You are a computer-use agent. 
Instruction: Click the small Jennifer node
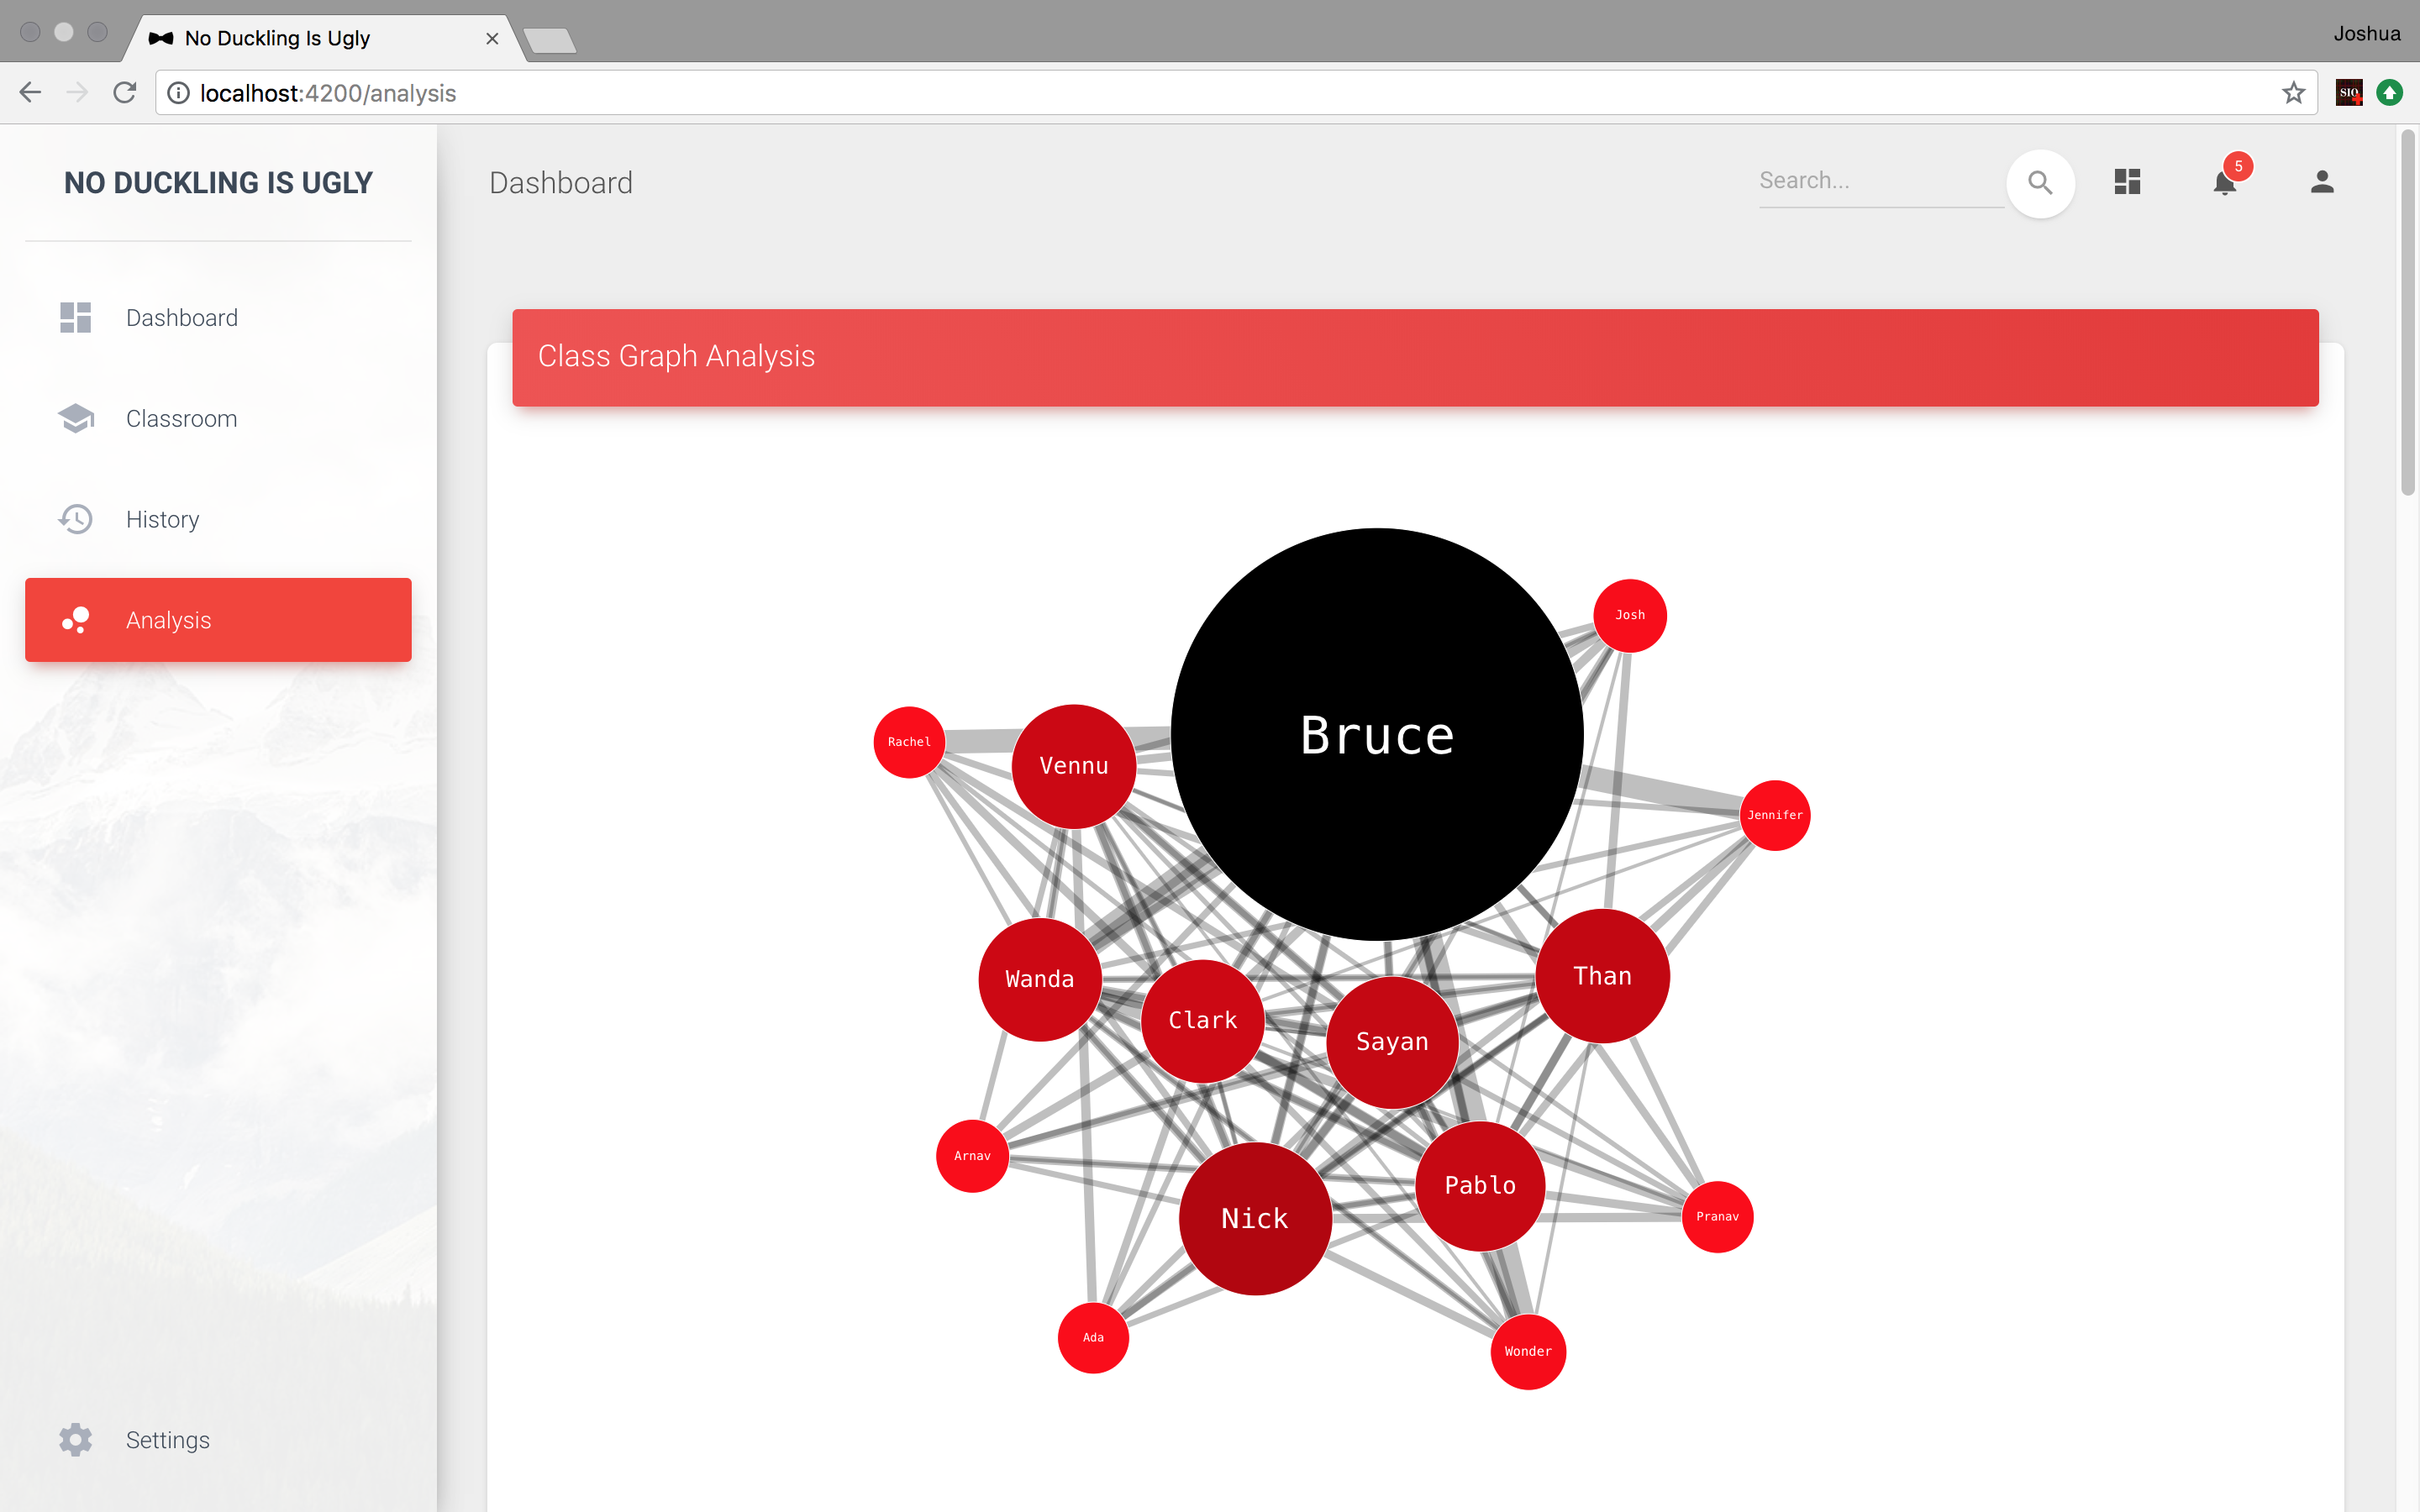point(1775,815)
